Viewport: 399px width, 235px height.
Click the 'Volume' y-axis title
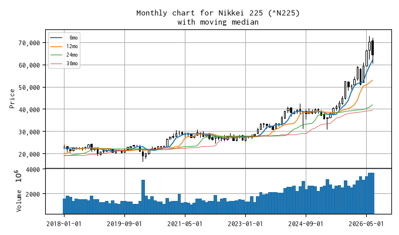pos(19,201)
